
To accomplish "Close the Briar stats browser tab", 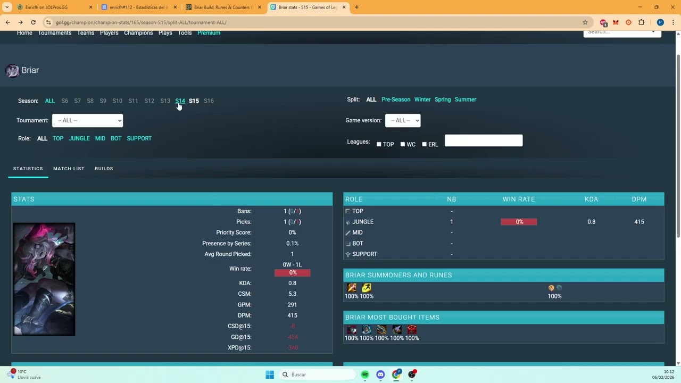I will pos(344,7).
